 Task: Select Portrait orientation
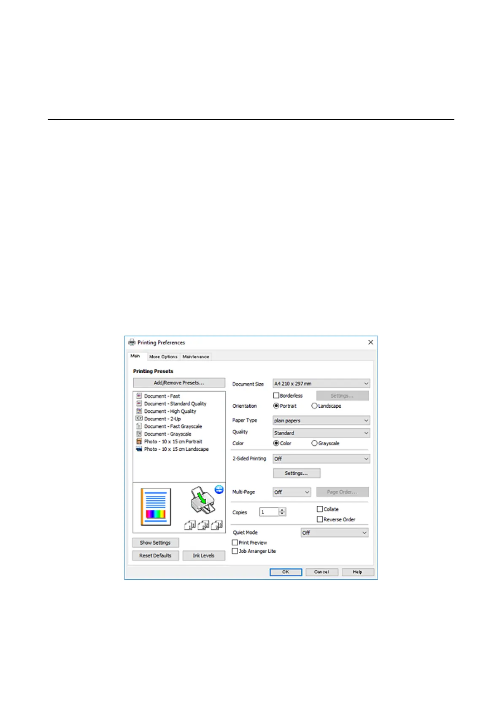click(276, 406)
